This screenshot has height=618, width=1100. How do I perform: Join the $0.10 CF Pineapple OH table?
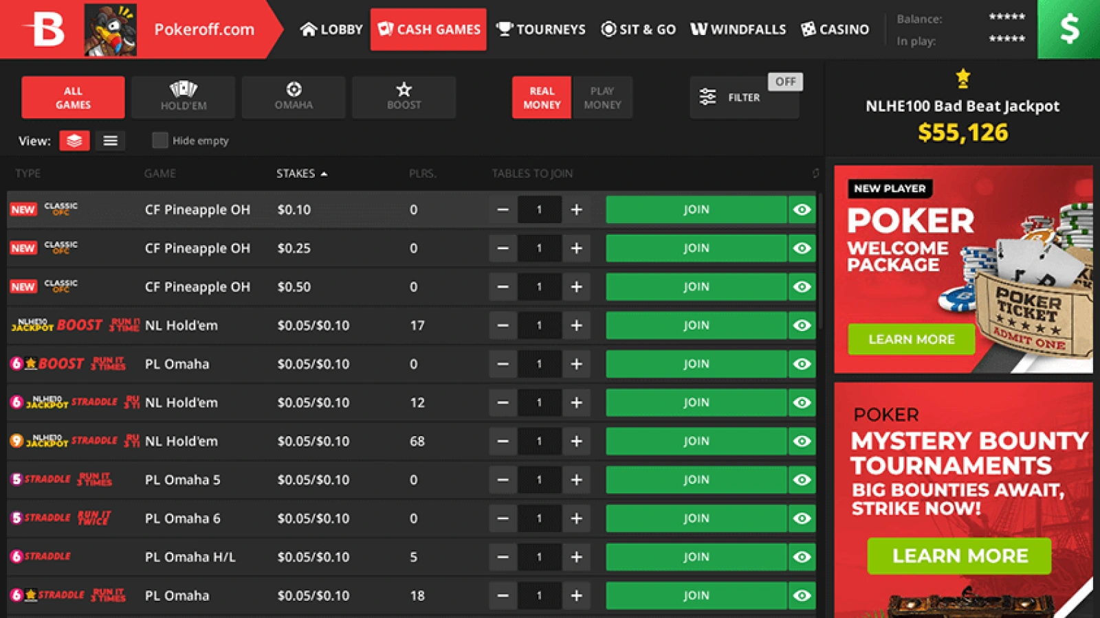[696, 209]
